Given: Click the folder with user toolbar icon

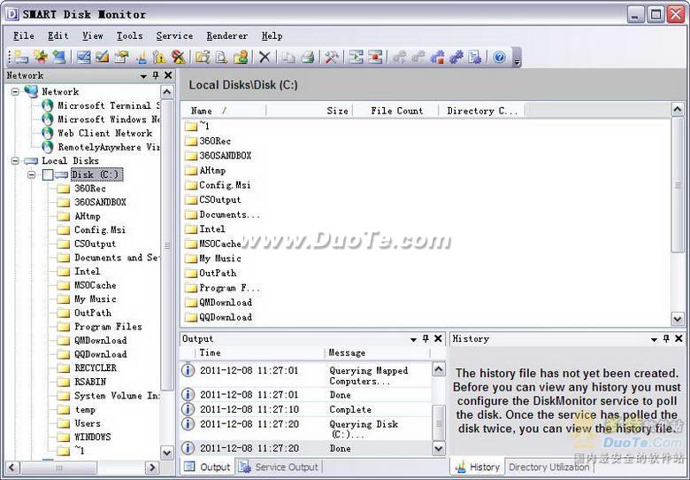Looking at the screenshot, I should tap(241, 58).
